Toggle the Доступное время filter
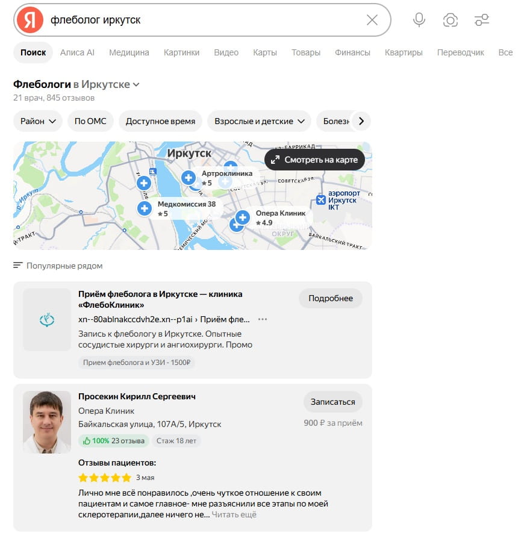The image size is (527, 533). pyautogui.click(x=160, y=121)
